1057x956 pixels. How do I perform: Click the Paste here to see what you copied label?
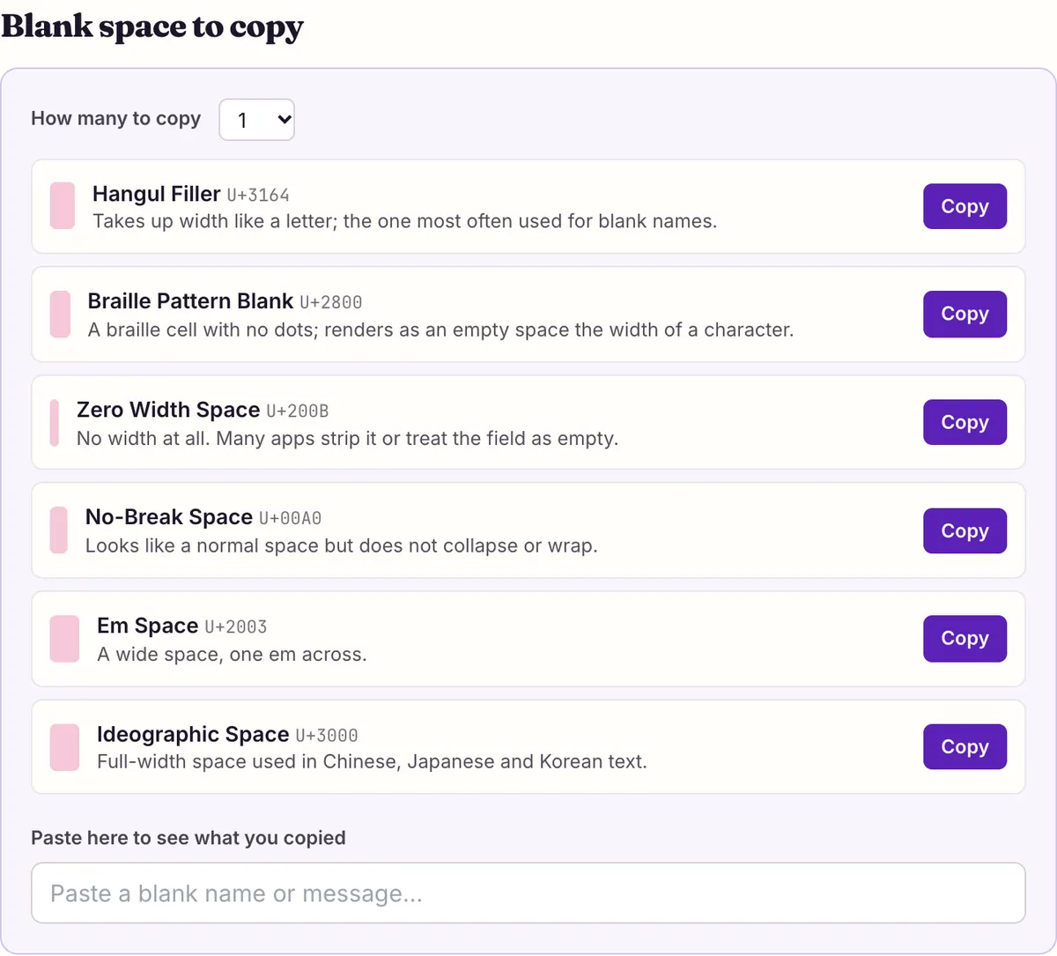[188, 838]
